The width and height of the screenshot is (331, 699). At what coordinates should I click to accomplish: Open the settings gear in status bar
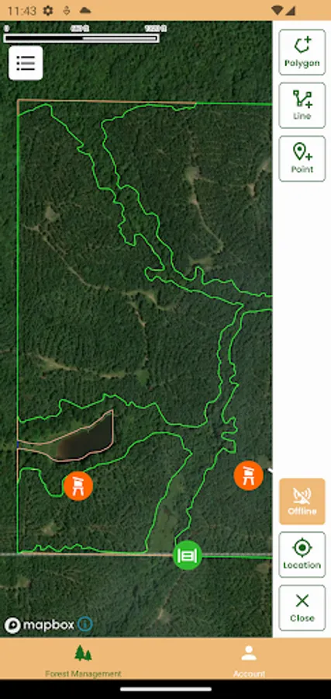click(48, 11)
